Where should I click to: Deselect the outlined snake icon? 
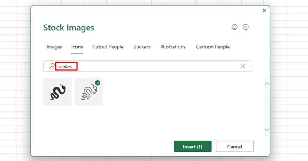pos(88,92)
